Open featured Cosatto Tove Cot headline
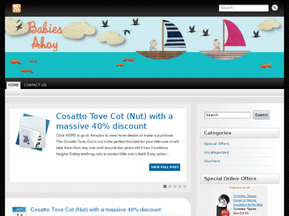The image size is (289, 216). (x=114, y=121)
